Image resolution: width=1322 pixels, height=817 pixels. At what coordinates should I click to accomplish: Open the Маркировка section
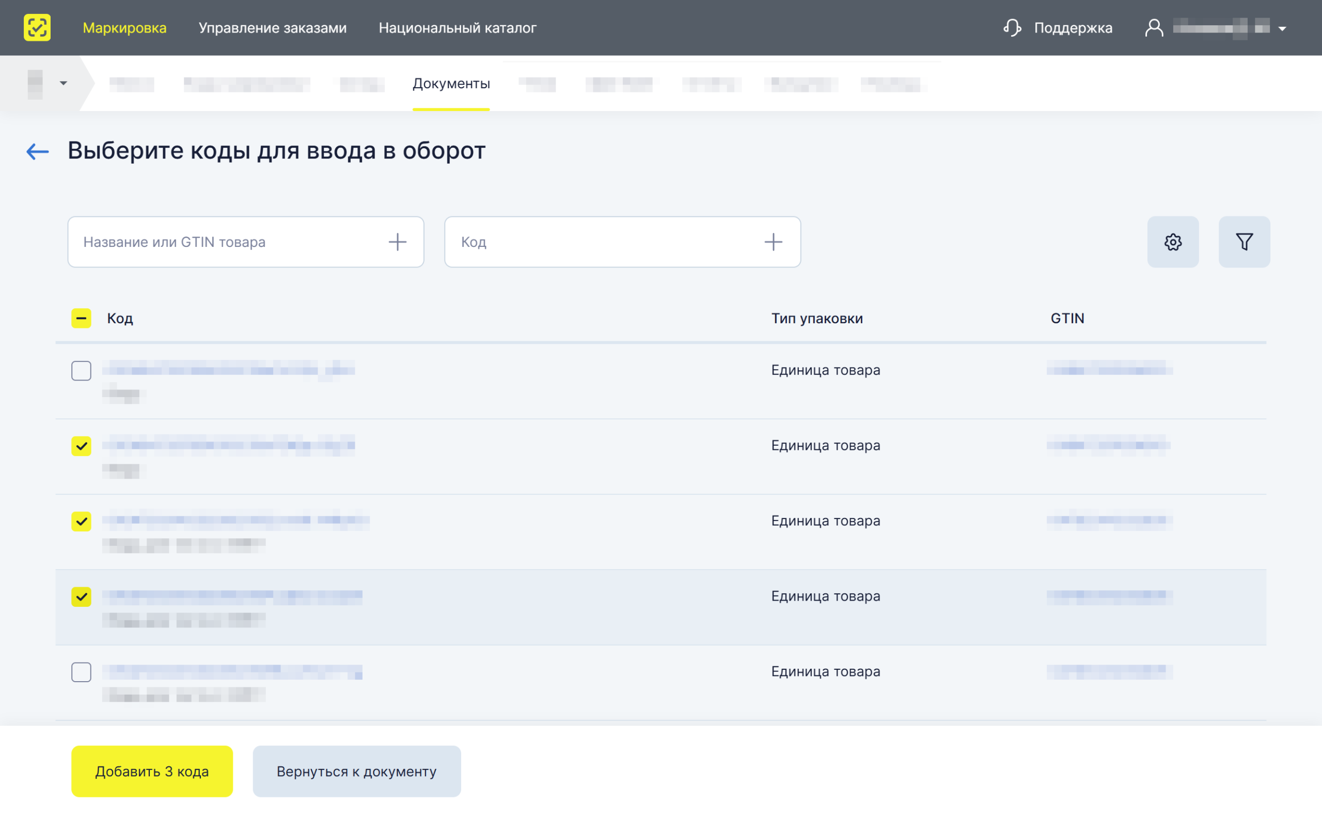[124, 27]
